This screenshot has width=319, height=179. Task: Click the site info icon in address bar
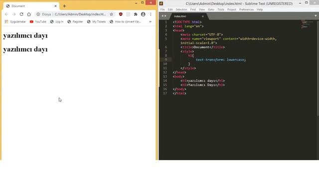38,14
